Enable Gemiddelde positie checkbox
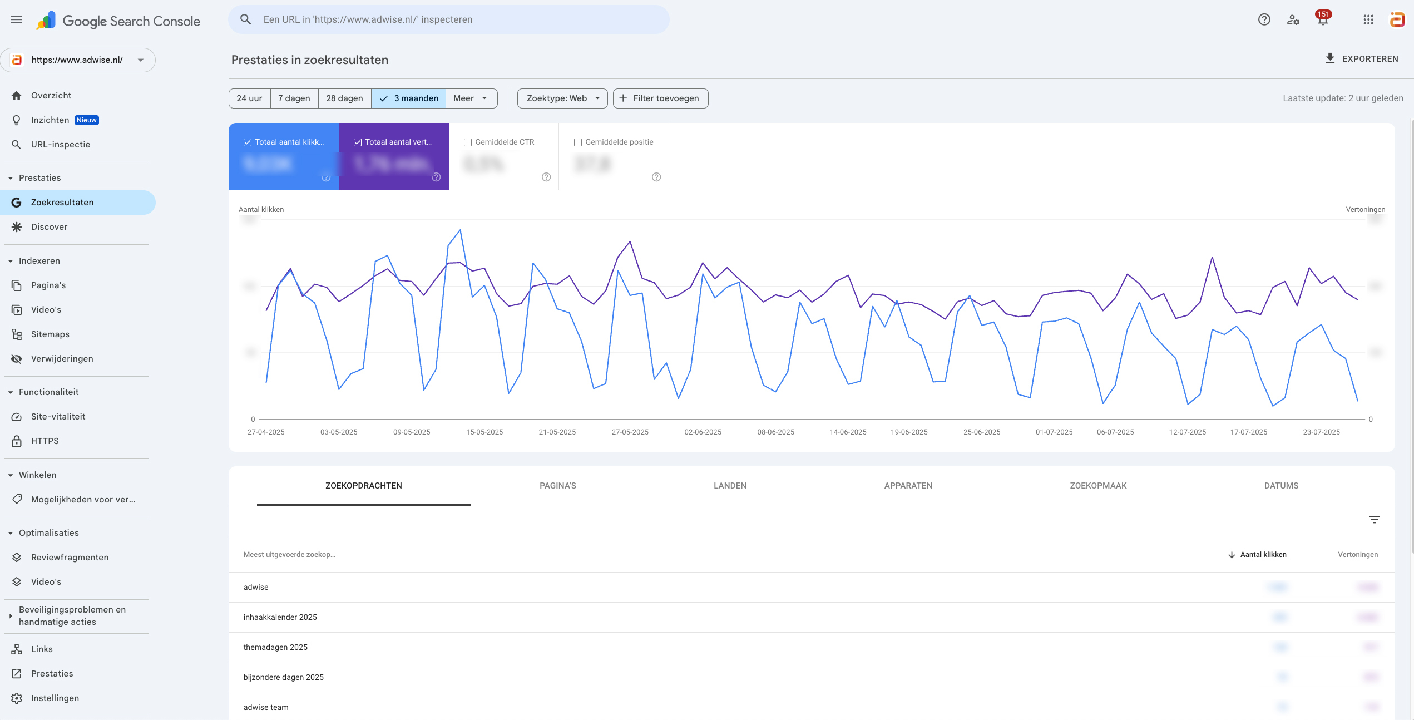The width and height of the screenshot is (1414, 720). [578, 142]
